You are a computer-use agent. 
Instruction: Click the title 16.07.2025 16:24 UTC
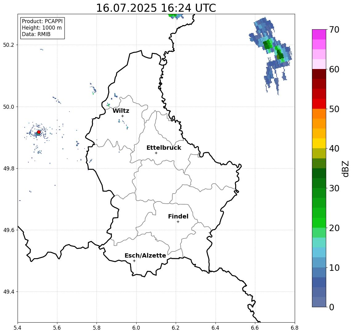coord(156,8)
